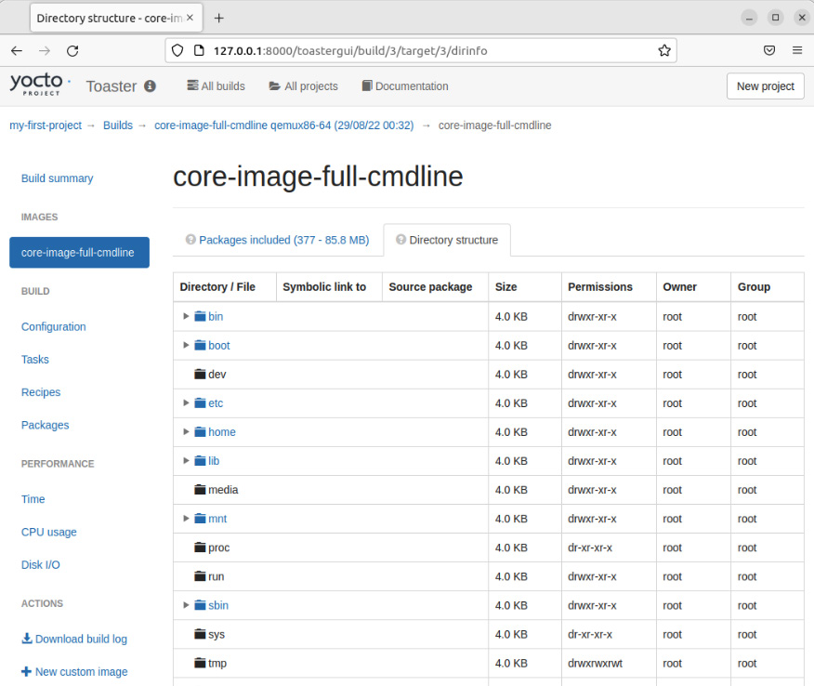Viewport: 814px width, 686px height.
Task: Open the Packages sidebar link
Action: (x=45, y=425)
